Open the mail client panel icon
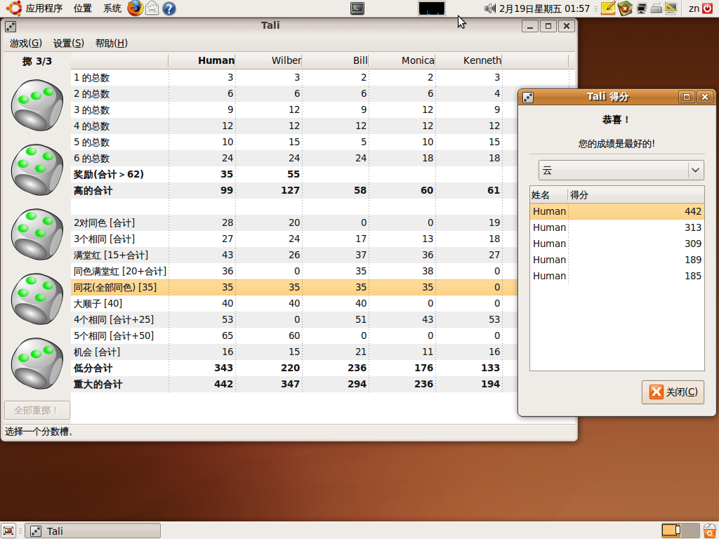The width and height of the screenshot is (719, 539). coord(152,8)
